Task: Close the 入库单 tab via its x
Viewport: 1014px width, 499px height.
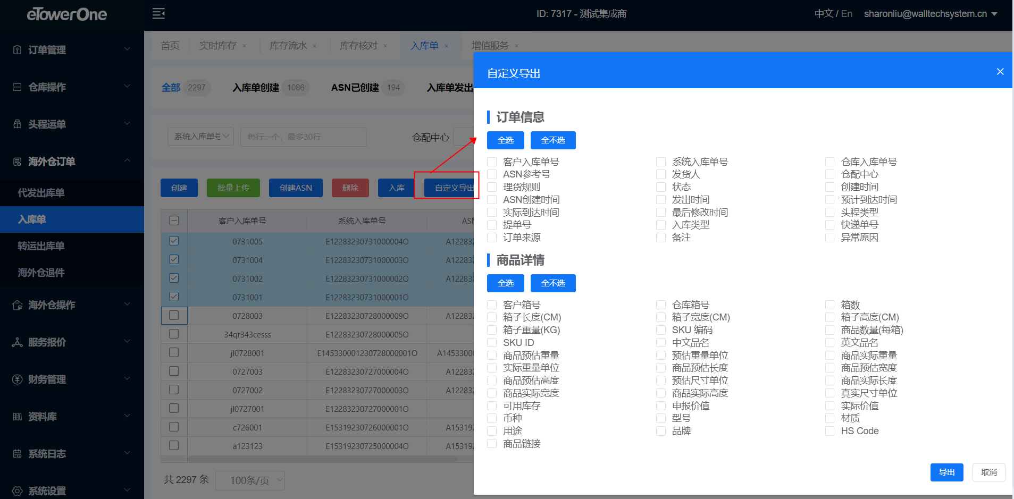Action: pyautogui.click(x=447, y=46)
